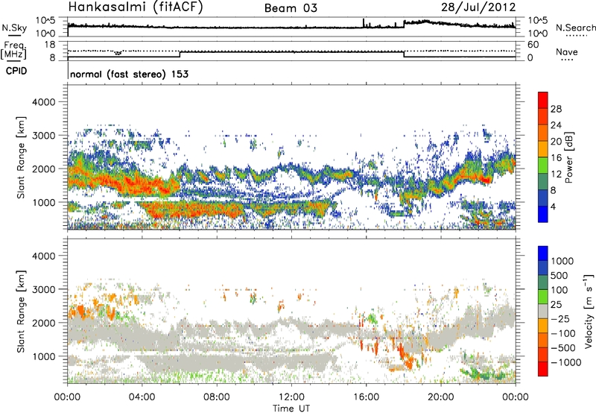Pick the dark blue 500-1000 velocity segment
The width and height of the screenshot is (596, 413).
(x=543, y=268)
